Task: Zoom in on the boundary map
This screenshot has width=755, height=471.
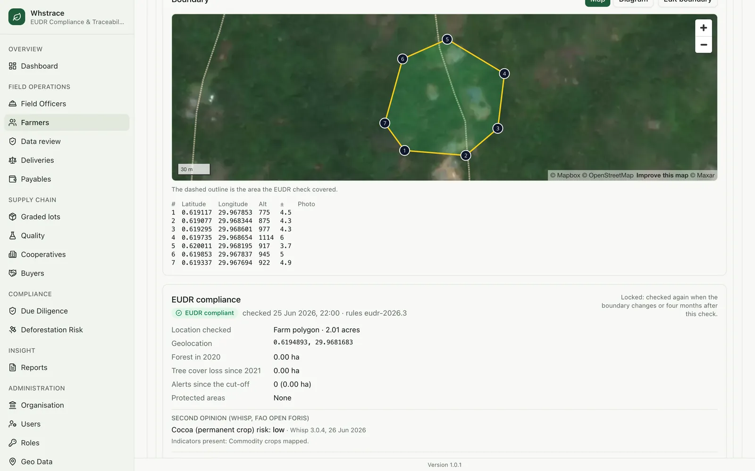Action: click(x=704, y=28)
